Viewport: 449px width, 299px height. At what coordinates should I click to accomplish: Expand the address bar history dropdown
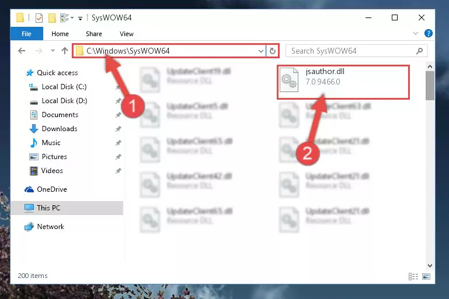(x=261, y=51)
